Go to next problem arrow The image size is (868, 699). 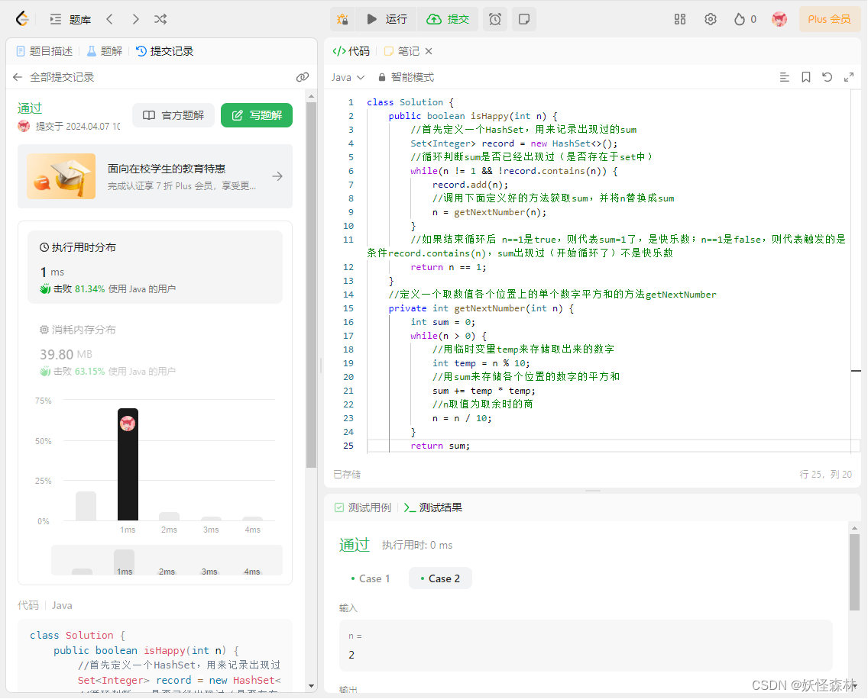(x=136, y=19)
